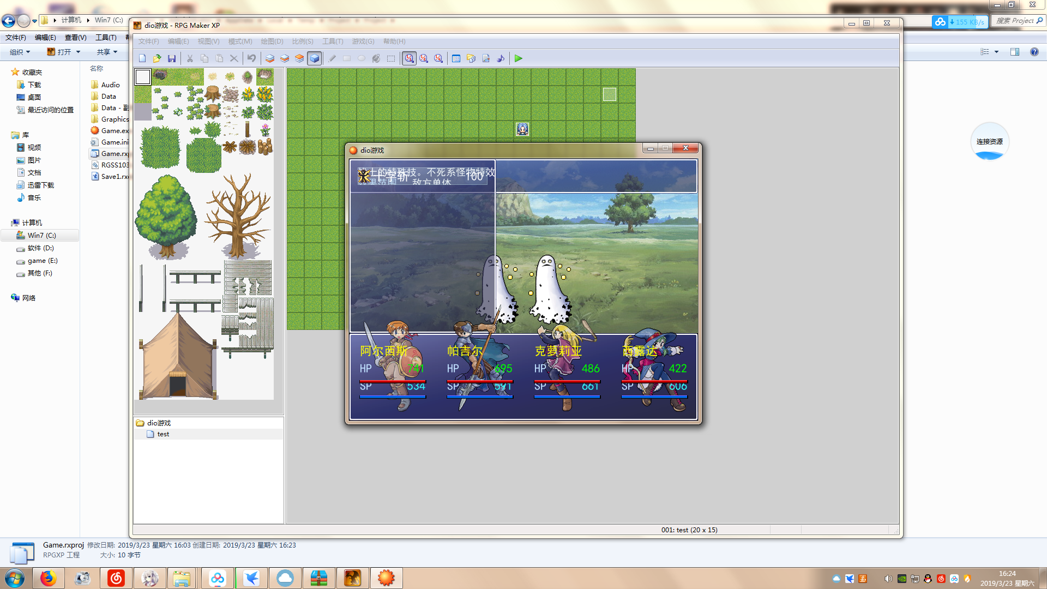The height and width of the screenshot is (589, 1047).
Task: Click the Undo arrow in RPG Maker toolbar
Action: [251, 58]
